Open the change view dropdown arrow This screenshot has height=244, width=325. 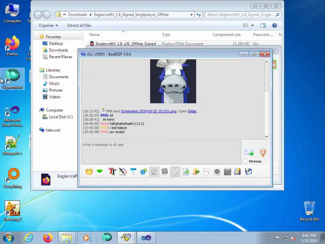click(252, 25)
